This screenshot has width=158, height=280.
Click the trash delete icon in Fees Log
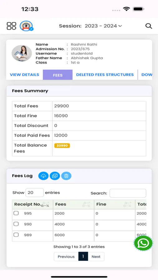click(x=66, y=176)
